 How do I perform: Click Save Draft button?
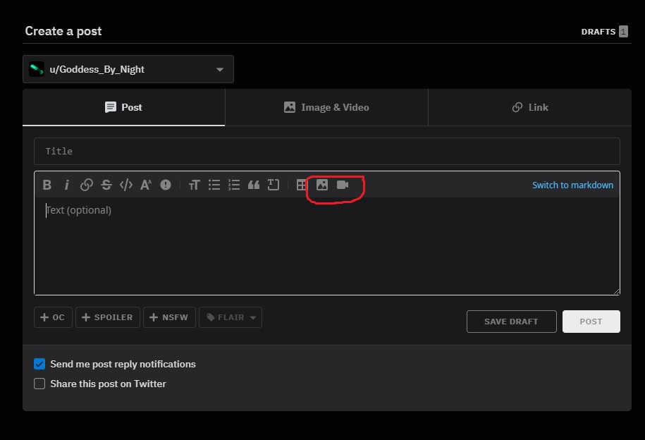click(511, 322)
